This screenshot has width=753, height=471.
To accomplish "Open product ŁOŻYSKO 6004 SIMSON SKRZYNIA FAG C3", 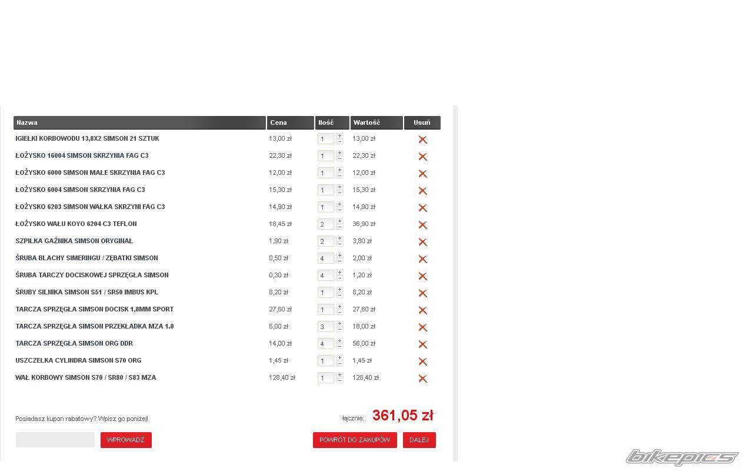I will point(80,190).
